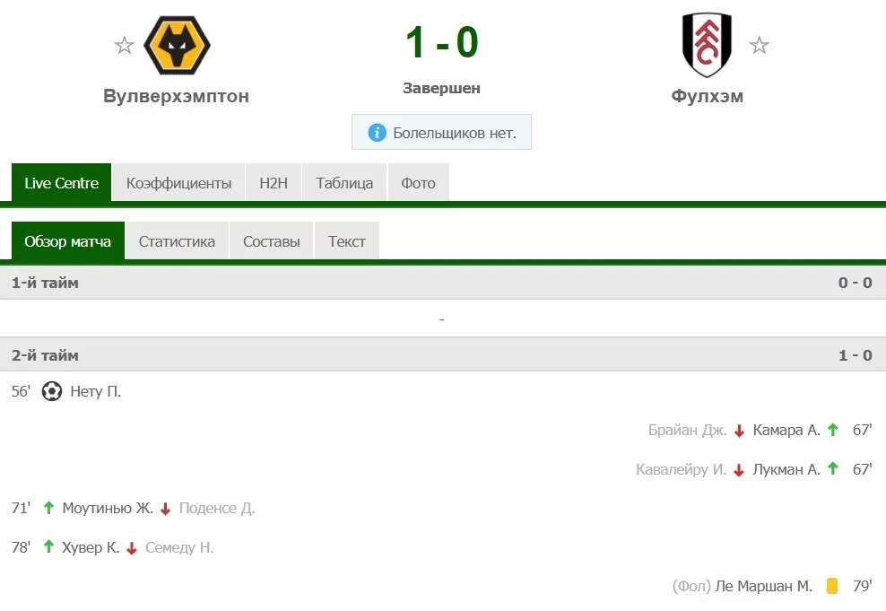The width and height of the screenshot is (886, 611).
Task: Open the Составы sub-tab
Action: click(x=271, y=241)
